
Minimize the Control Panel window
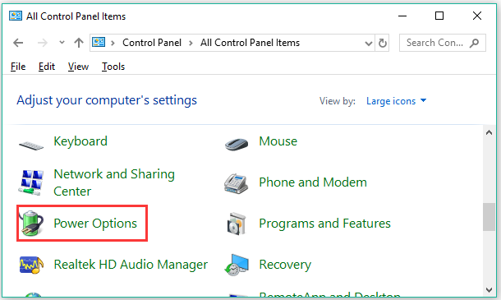(x=402, y=16)
